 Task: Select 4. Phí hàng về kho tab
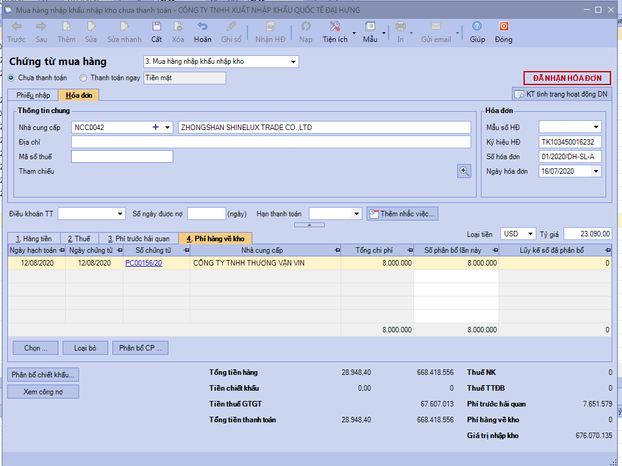(x=215, y=239)
